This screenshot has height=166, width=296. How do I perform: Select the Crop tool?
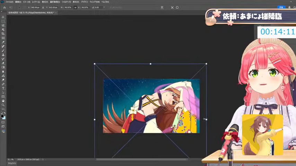(x=3, y=34)
